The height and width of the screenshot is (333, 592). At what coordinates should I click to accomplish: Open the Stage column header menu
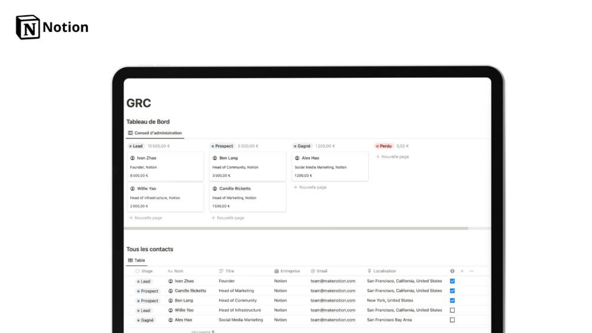point(144,271)
